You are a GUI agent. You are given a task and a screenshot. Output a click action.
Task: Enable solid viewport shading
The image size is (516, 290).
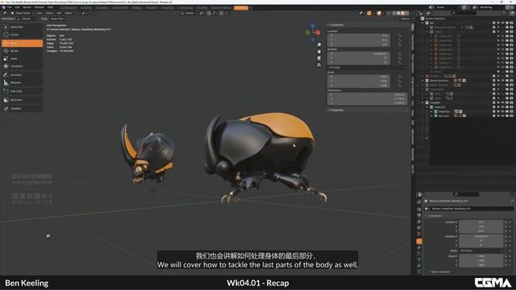(x=398, y=13)
